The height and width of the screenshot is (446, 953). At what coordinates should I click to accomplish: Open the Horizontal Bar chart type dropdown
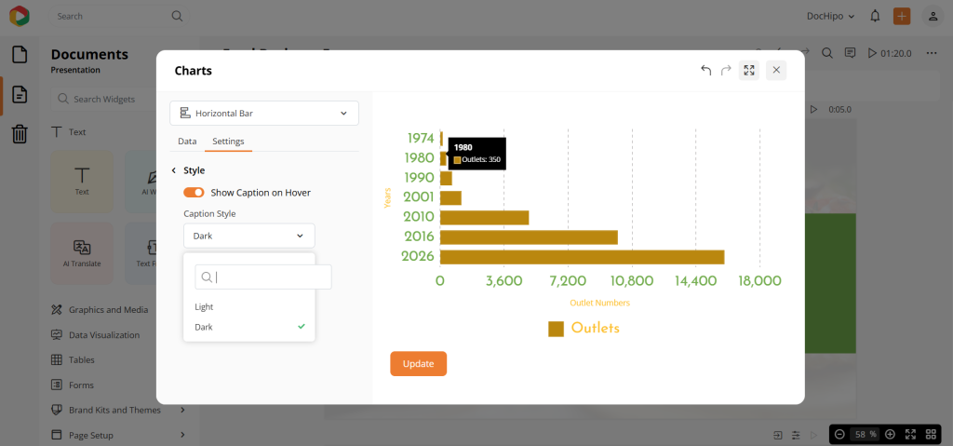coord(264,114)
